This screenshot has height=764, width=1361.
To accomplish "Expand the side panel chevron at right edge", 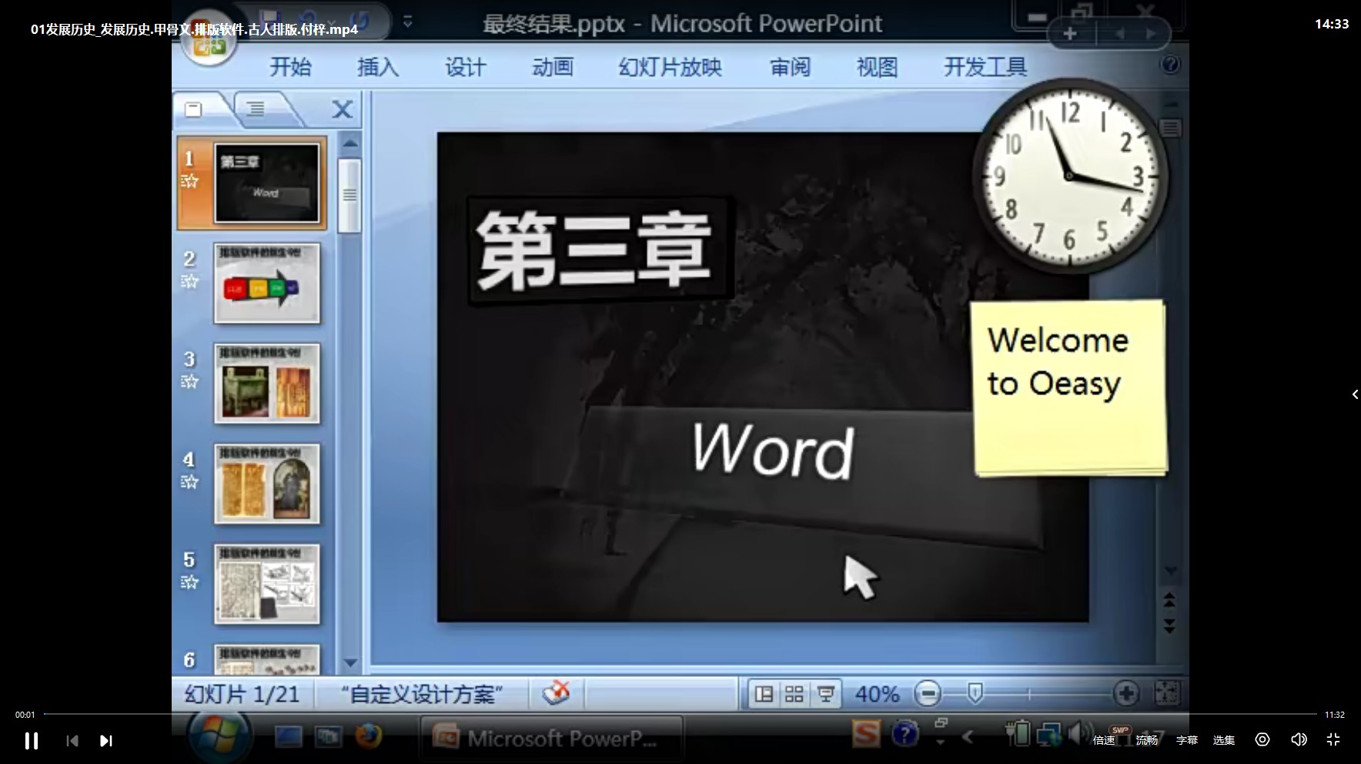I will click(x=1355, y=394).
